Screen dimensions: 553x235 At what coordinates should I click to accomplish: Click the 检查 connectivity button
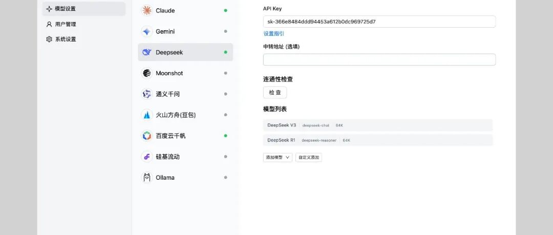(x=275, y=93)
